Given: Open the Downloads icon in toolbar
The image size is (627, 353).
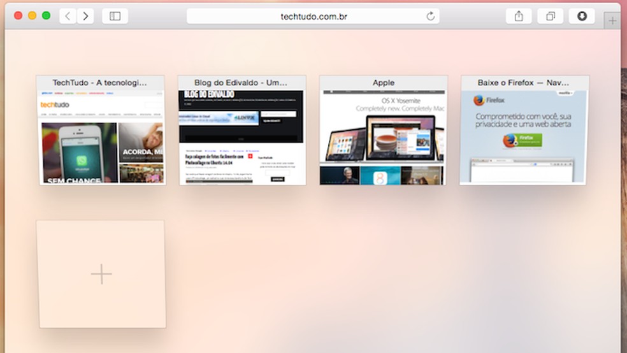Looking at the screenshot, I should pos(582,16).
